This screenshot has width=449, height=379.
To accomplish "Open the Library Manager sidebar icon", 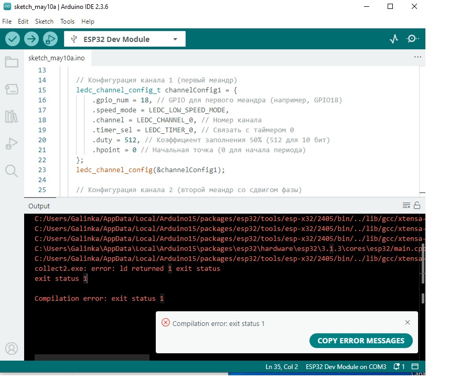I will pyautogui.click(x=12, y=117).
